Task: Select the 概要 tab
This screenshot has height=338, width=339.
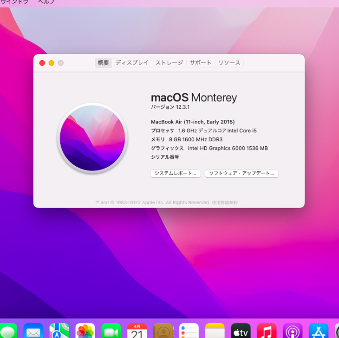Action: pyautogui.click(x=104, y=63)
